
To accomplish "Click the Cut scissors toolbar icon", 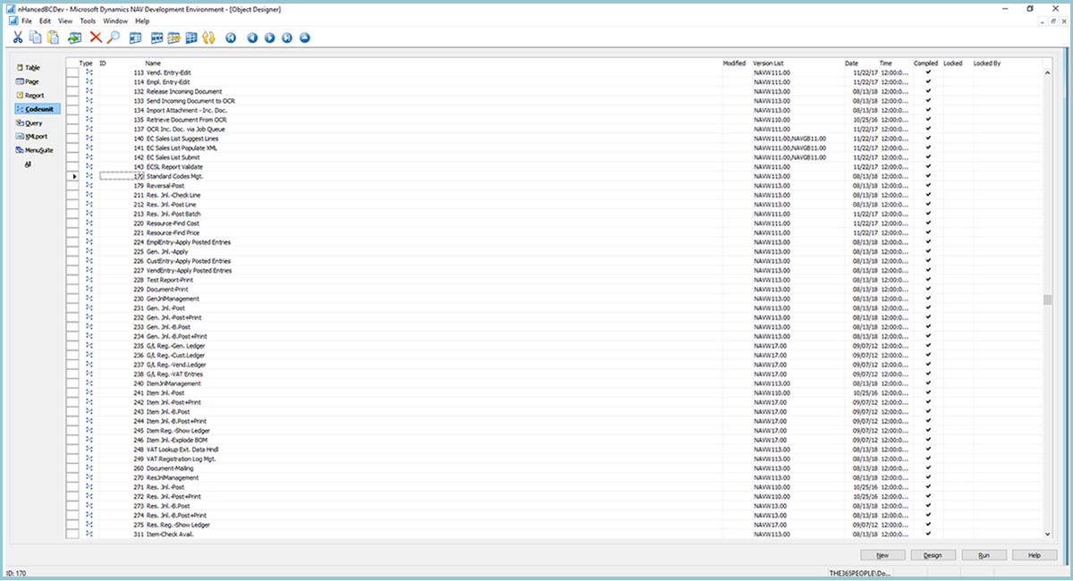I will point(17,38).
